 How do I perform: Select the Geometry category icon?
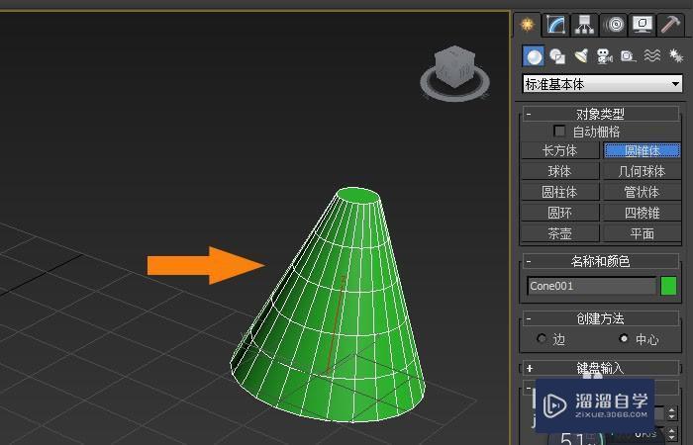click(534, 56)
